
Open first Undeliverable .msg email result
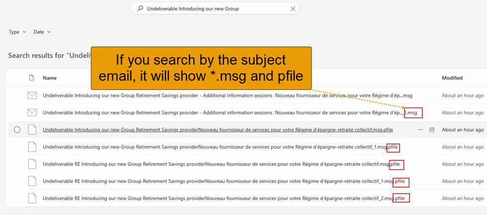[228, 95]
